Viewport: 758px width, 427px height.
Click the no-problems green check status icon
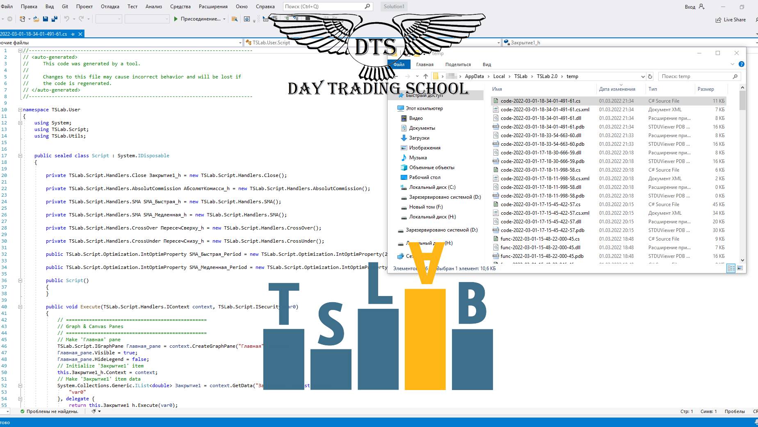point(23,411)
